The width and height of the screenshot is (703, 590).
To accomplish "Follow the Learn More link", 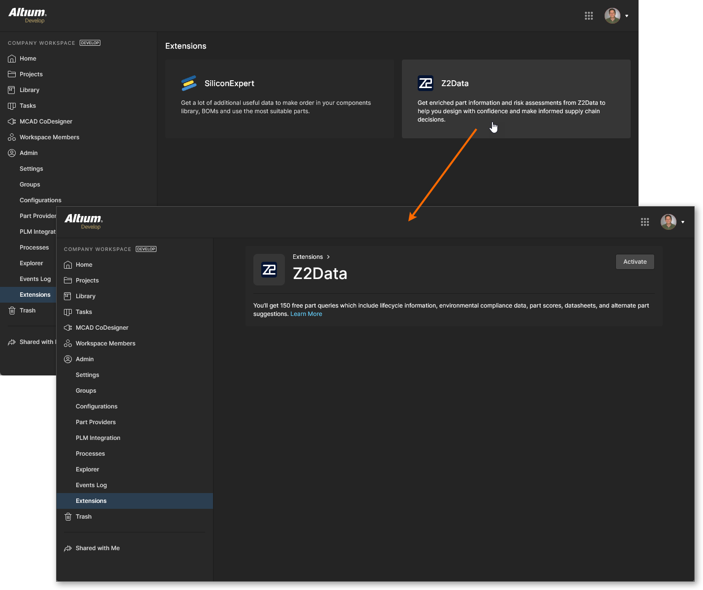I will point(306,314).
